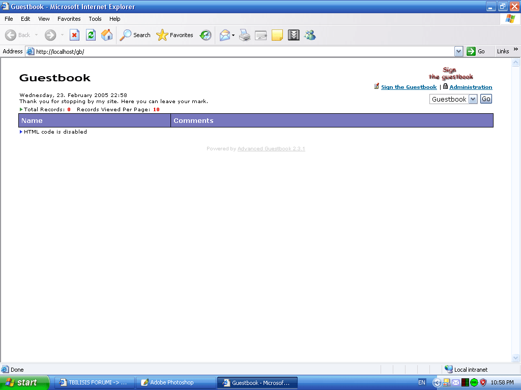Image resolution: width=521 pixels, height=390 pixels.
Task: Open the View menu
Action: tap(44, 19)
